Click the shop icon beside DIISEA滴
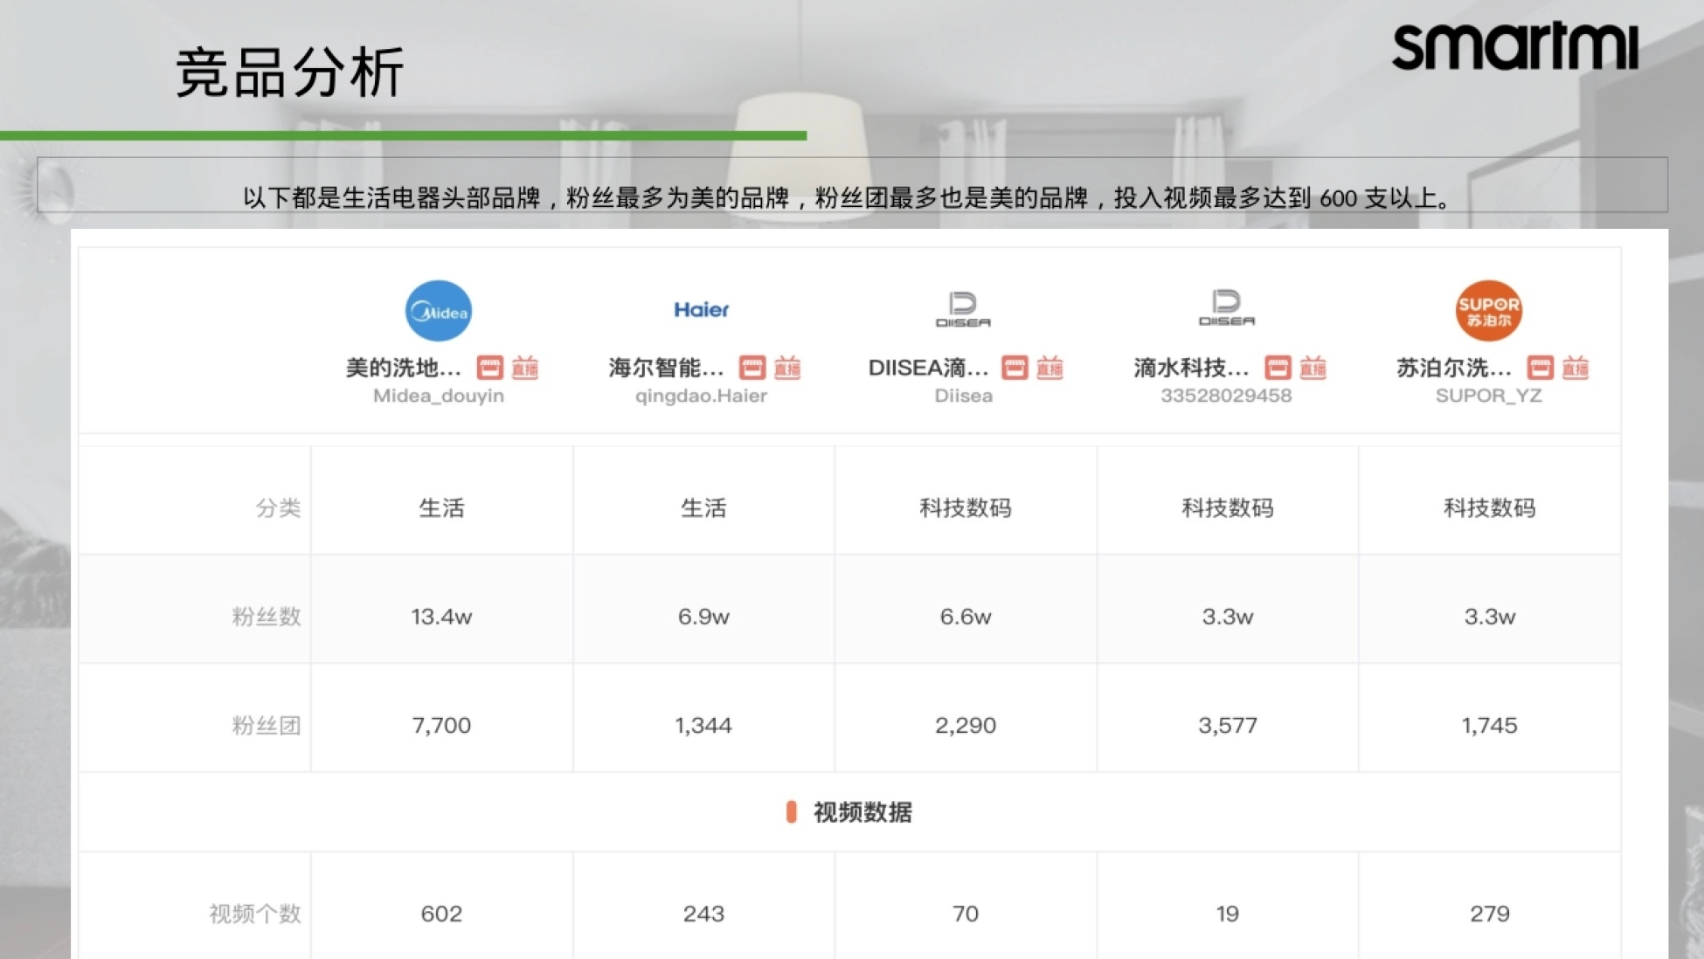Image resolution: width=1704 pixels, height=959 pixels. pos(1015,368)
